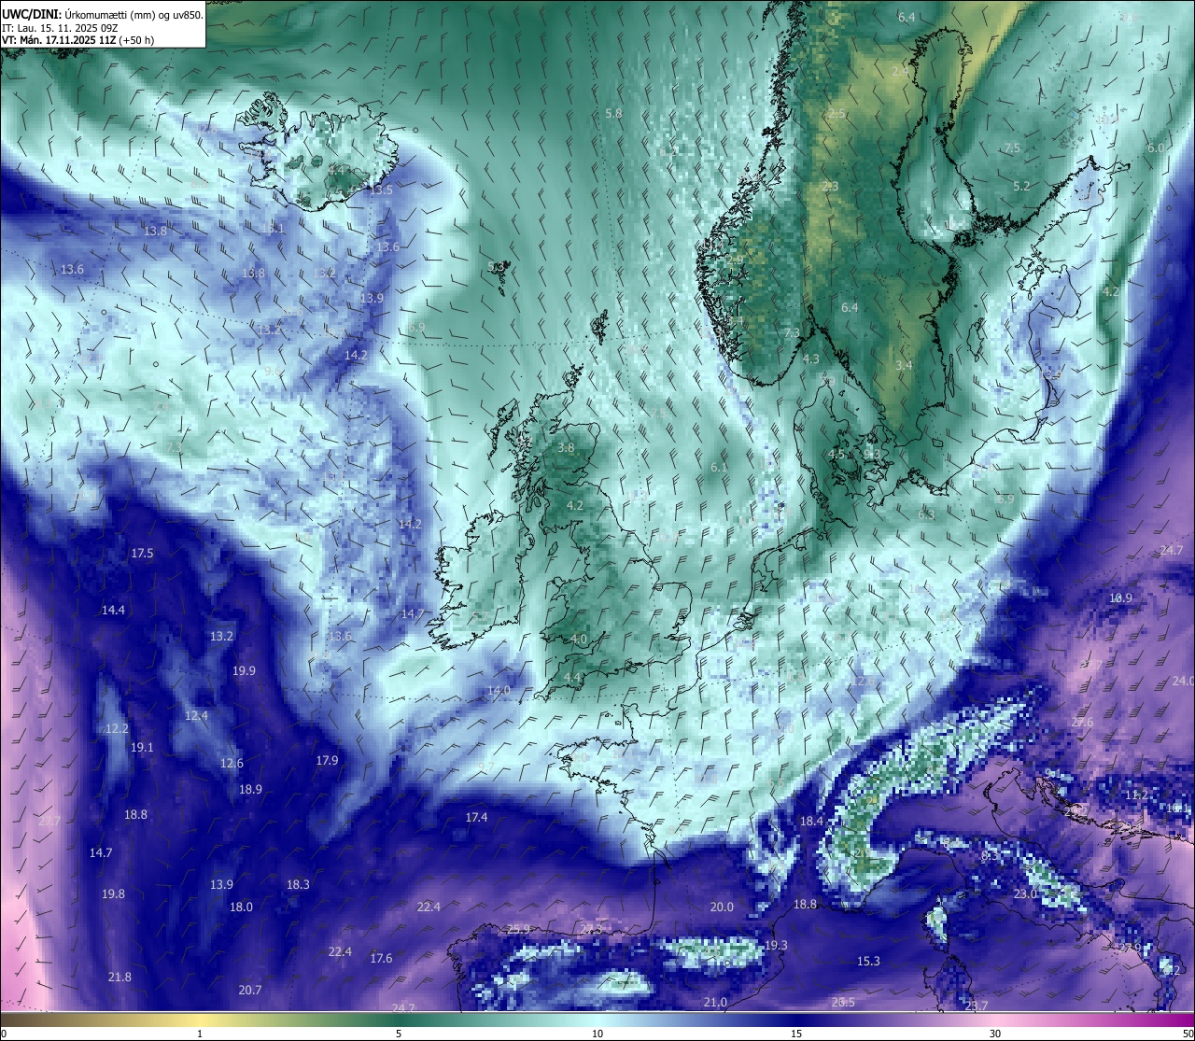1195x1041 pixels.
Task: Click the 19.1 value label
Action: (142, 748)
